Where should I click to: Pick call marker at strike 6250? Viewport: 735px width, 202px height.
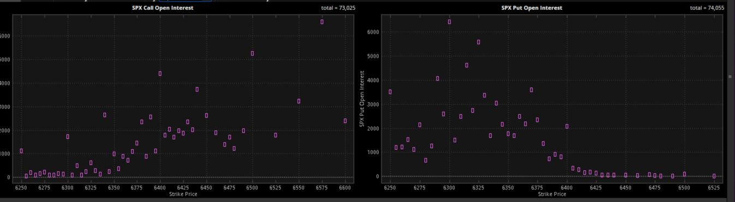21,151
